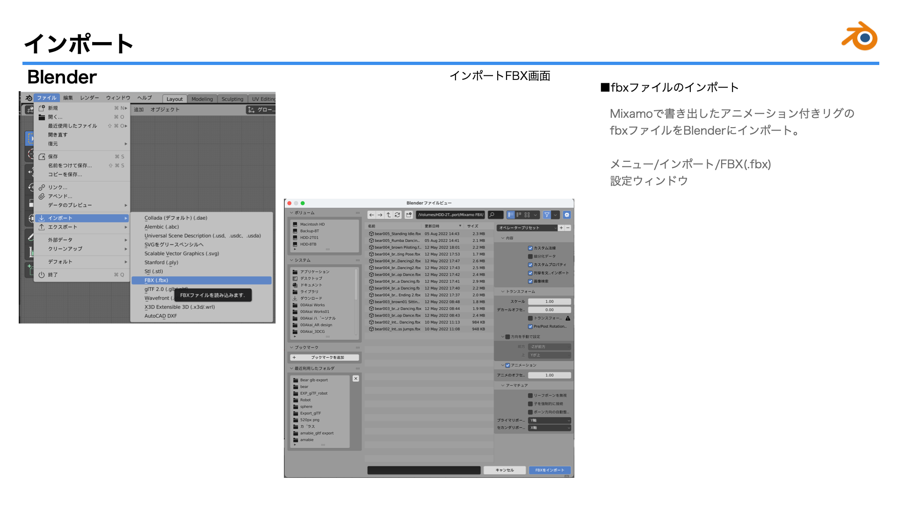
Task: Add an operator preset with the plus button
Action: tap(561, 228)
